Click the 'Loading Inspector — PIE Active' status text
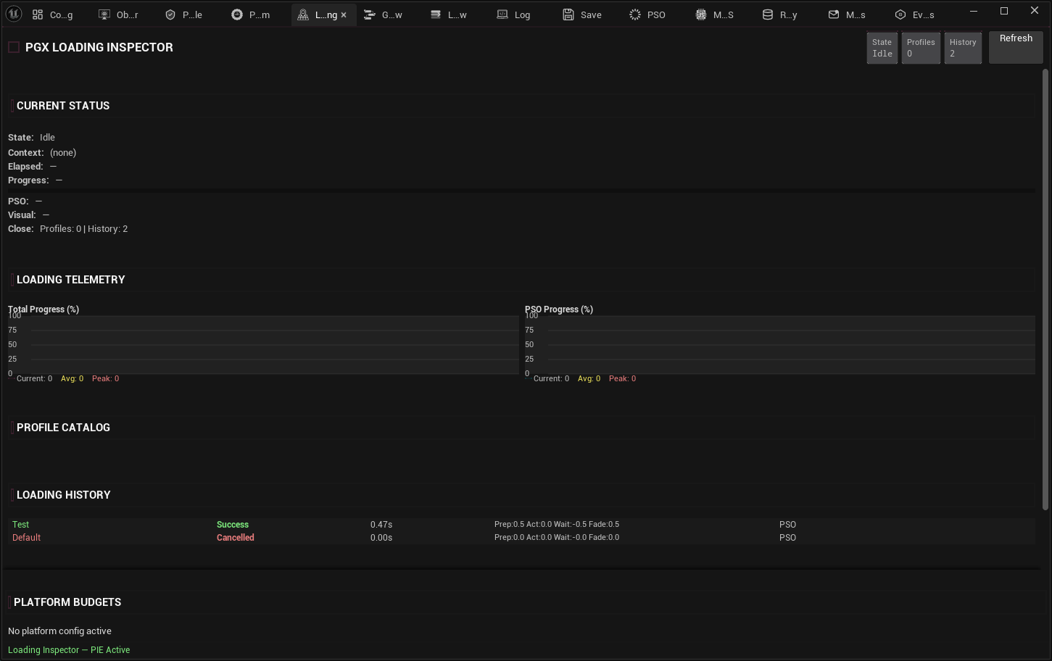The image size is (1052, 661). 69,650
